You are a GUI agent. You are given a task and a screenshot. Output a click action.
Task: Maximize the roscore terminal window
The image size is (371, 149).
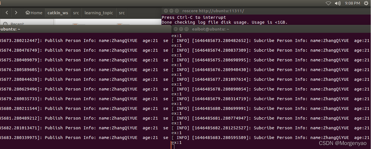click(177, 11)
